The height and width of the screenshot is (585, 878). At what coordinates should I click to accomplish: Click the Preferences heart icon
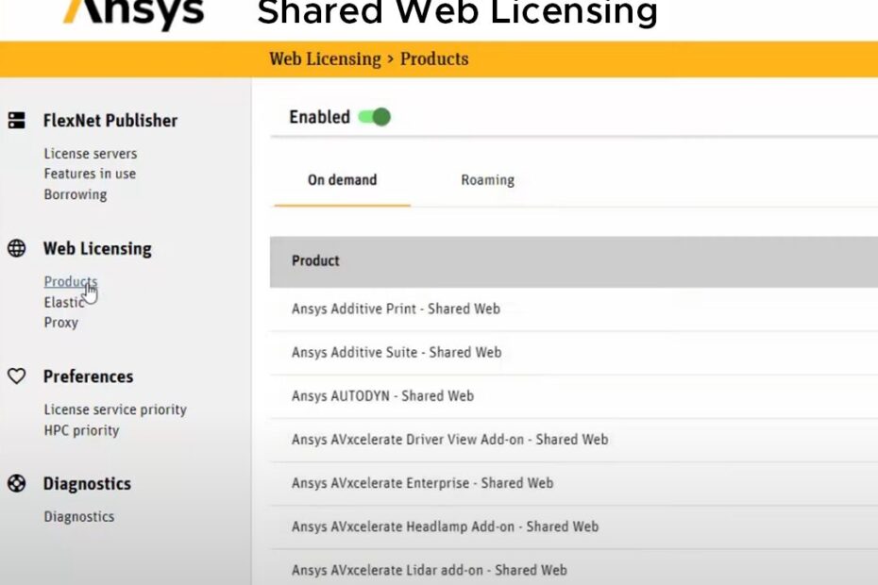pos(17,376)
